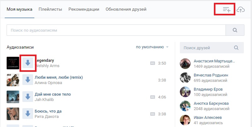Click the add playlist icon
252x127 pixels.
click(226, 10)
